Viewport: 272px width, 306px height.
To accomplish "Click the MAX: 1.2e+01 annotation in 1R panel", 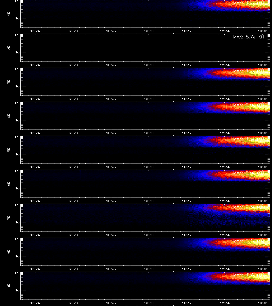I will tap(249, 3).
